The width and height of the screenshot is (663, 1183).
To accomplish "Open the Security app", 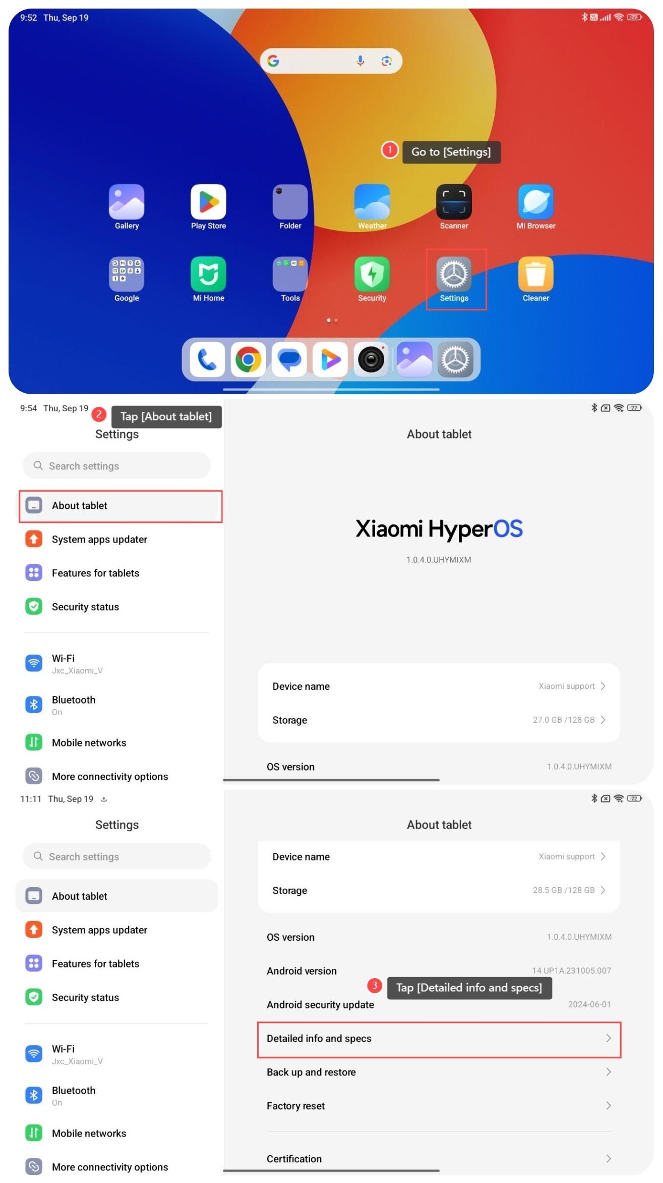I will [372, 275].
